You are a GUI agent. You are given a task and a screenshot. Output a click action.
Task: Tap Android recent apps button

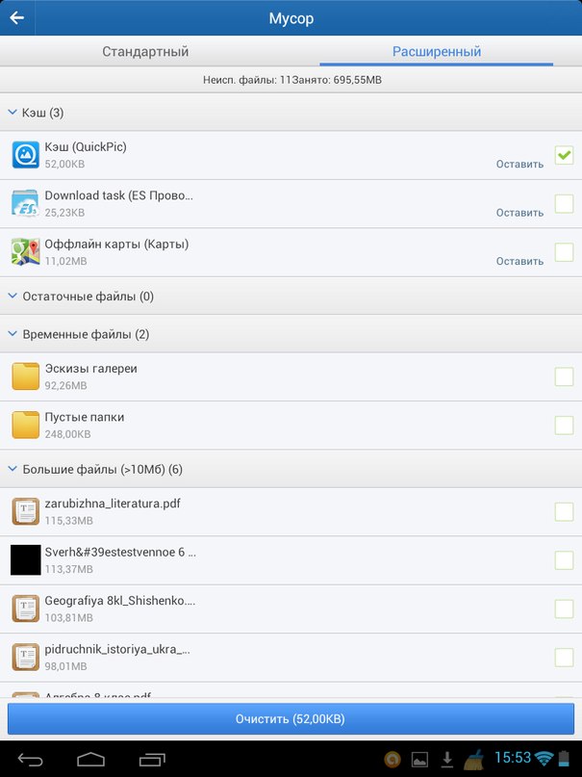pos(152,759)
